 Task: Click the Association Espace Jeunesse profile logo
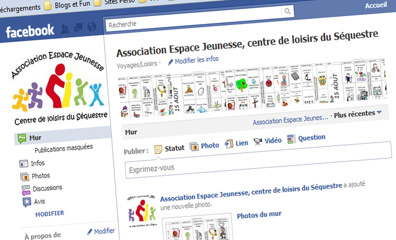[59, 87]
